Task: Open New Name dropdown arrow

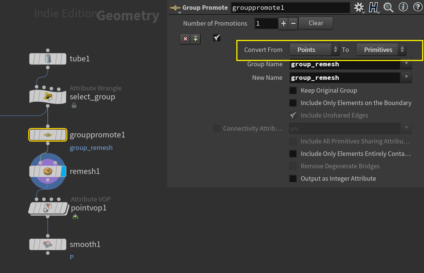Action: pyautogui.click(x=406, y=77)
